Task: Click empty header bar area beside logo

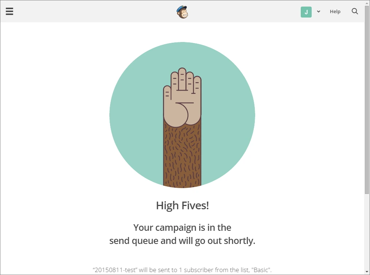Action: (x=94, y=11)
